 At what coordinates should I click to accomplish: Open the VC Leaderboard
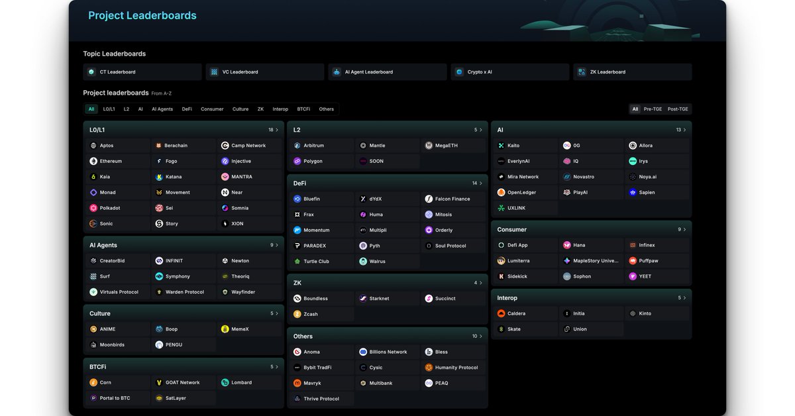pos(265,72)
